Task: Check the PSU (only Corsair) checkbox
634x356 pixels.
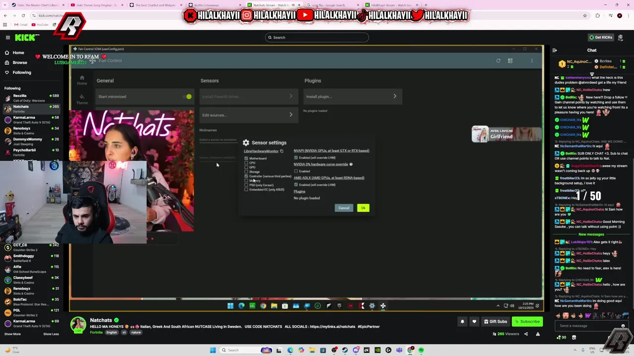Action: [246, 185]
